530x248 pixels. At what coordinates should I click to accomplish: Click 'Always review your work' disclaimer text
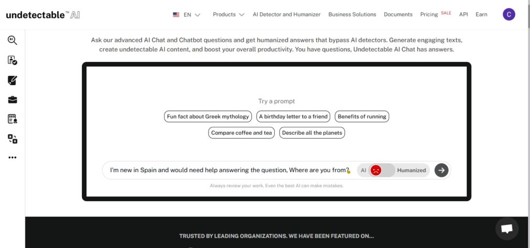coord(276,186)
